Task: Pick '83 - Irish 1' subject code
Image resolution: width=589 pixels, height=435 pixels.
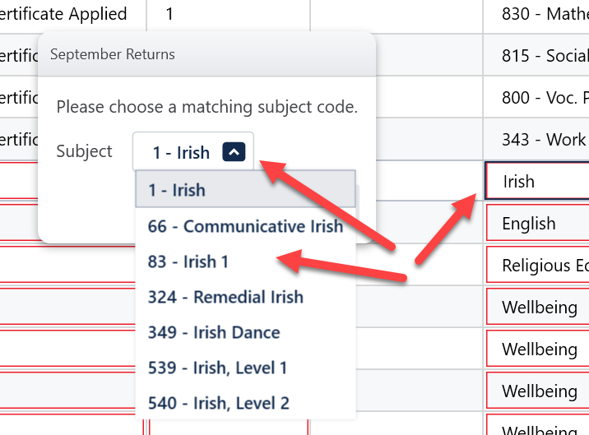Action: [x=188, y=261]
